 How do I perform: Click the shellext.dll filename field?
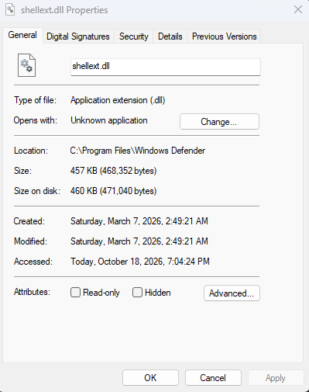166,67
